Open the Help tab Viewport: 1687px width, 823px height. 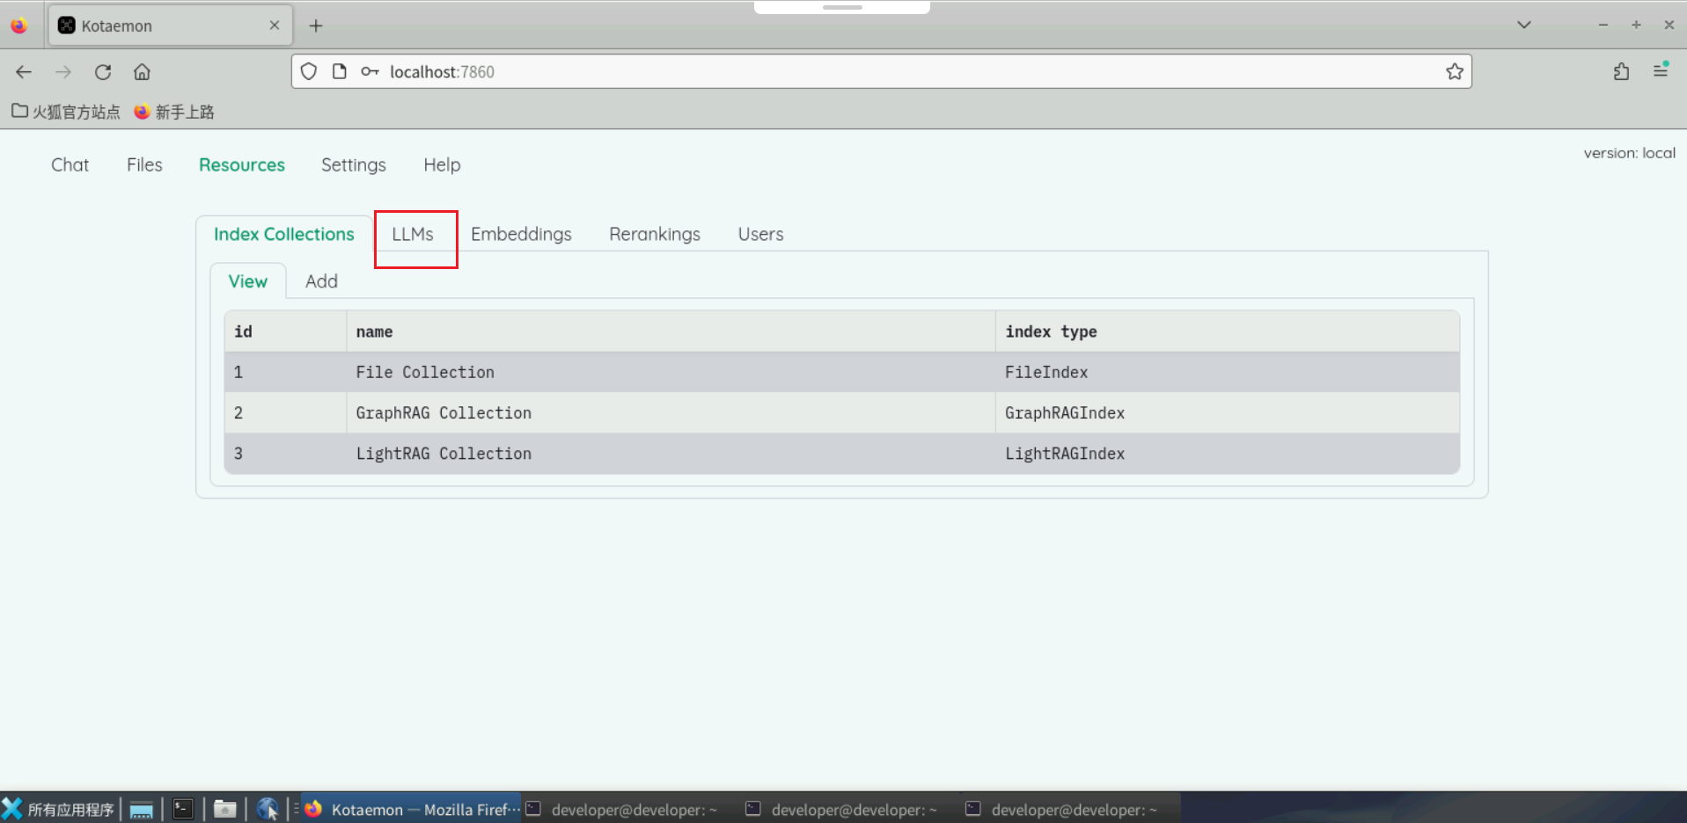pyautogui.click(x=442, y=164)
